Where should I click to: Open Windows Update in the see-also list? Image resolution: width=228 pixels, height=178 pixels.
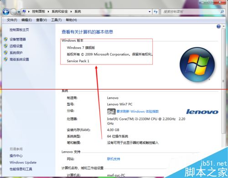[x=23, y=163]
